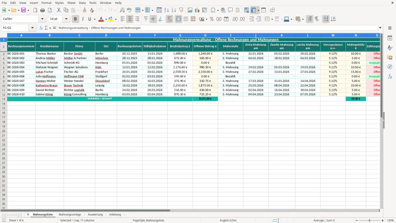Open the Data menu

(82, 3)
